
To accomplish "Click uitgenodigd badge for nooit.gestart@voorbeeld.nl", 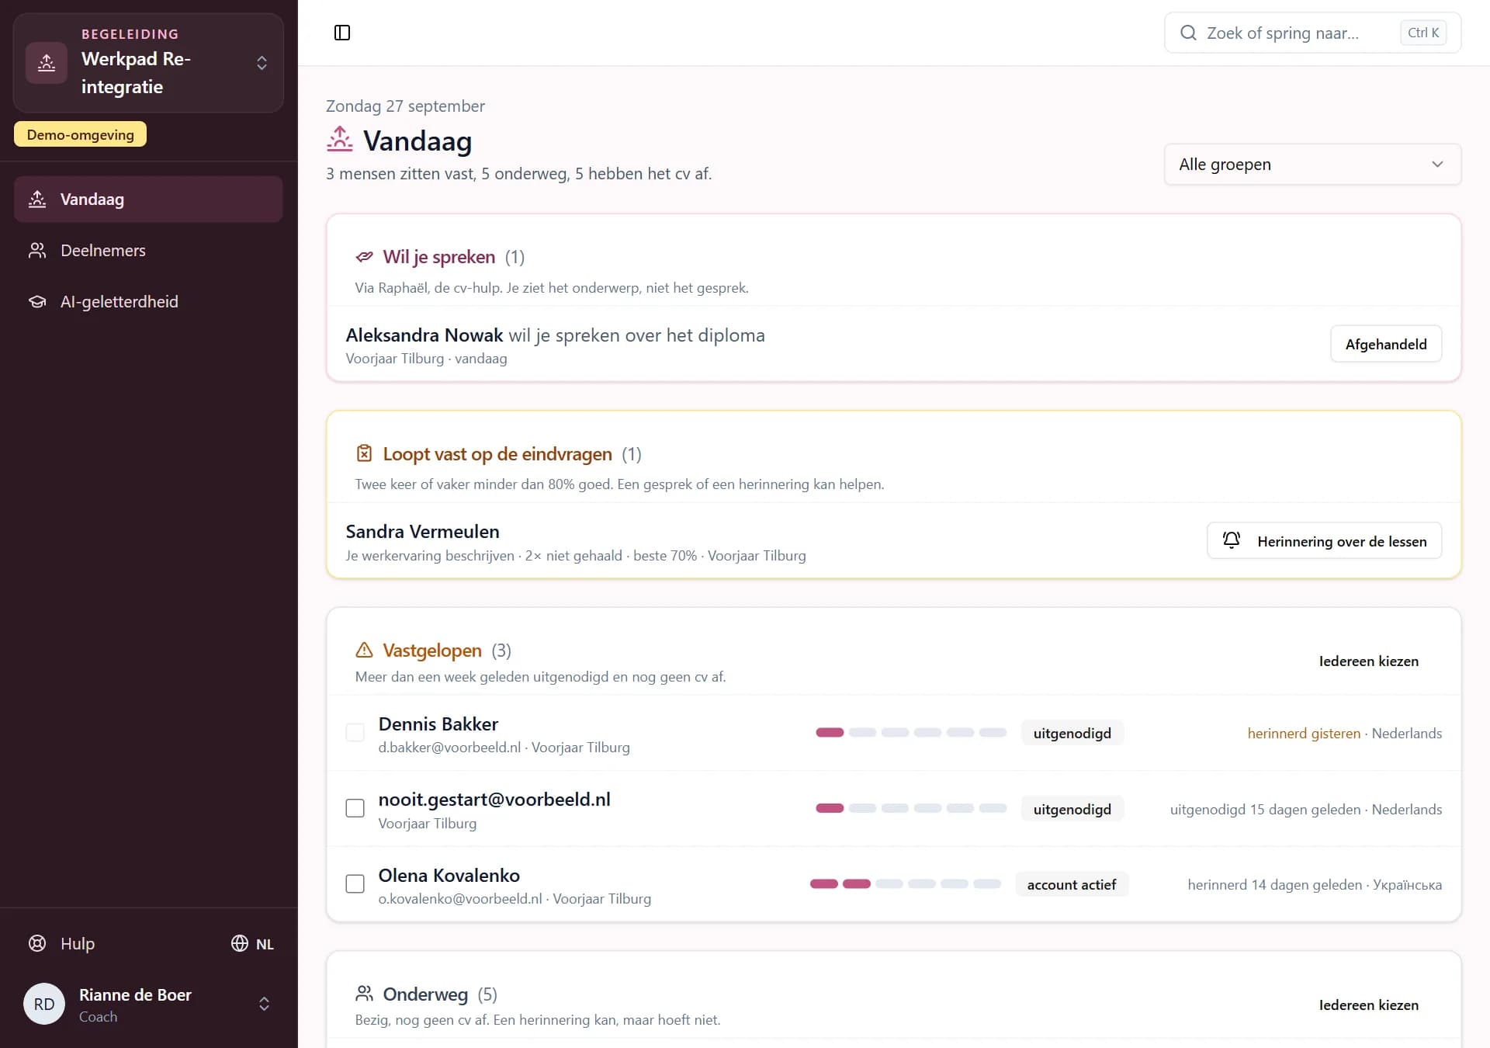I will [x=1072, y=809].
